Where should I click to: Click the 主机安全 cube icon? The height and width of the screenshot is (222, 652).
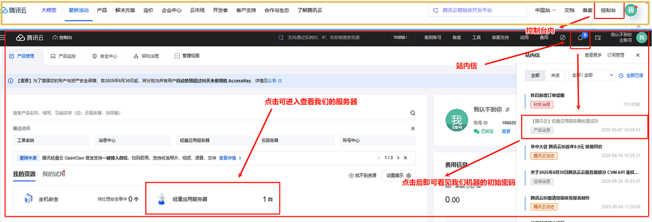click(x=27, y=199)
